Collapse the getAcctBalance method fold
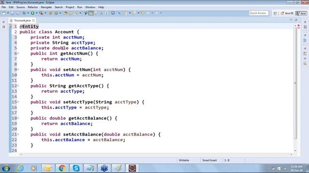 click(18, 118)
